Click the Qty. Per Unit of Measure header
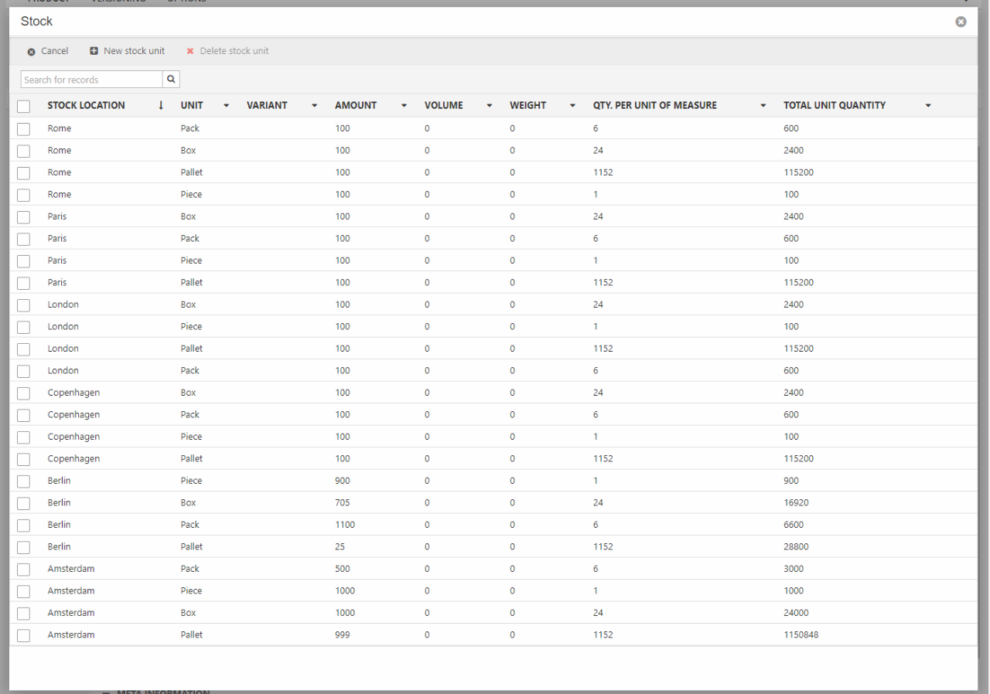This screenshot has width=990, height=694. pyautogui.click(x=654, y=106)
